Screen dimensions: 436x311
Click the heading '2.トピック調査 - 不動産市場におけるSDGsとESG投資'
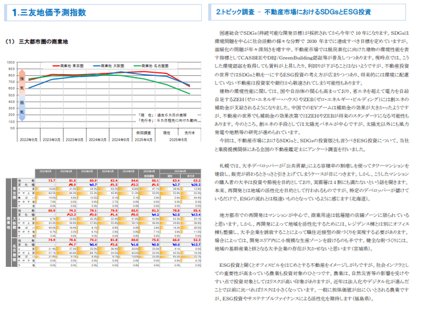pos(293,12)
